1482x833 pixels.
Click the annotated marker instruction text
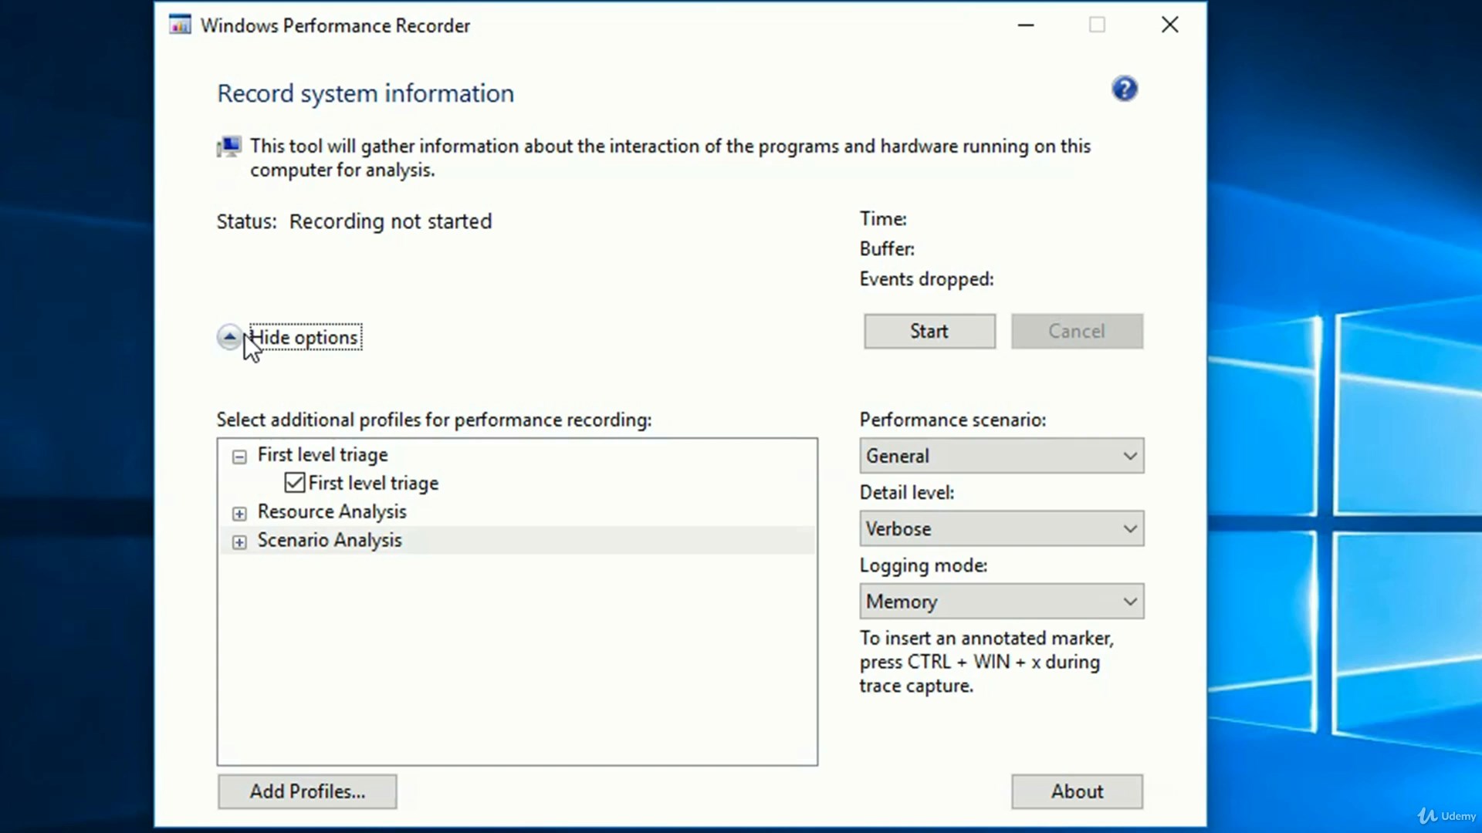pos(986,662)
